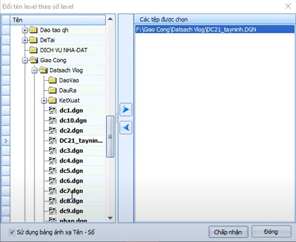Click the tree scrollbar down arrow

(x=110, y=218)
